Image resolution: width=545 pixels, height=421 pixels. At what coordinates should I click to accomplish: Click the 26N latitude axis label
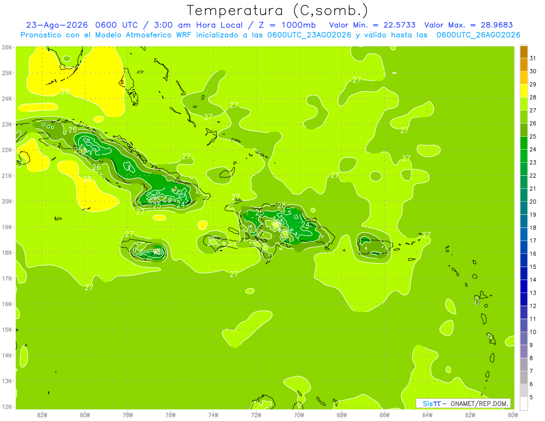click(6, 47)
